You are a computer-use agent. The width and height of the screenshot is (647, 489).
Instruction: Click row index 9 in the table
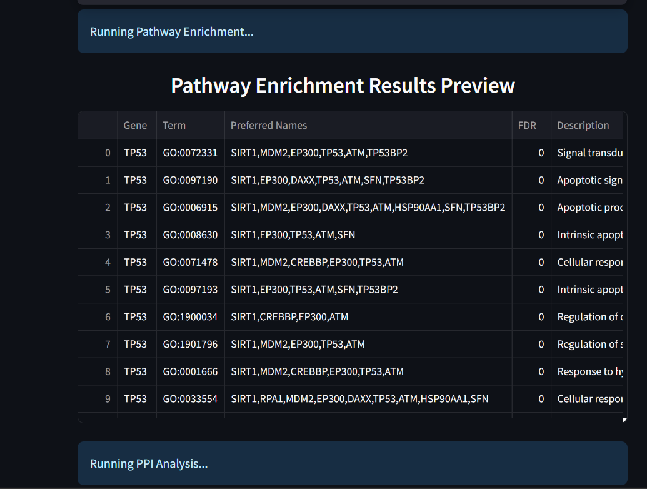[x=107, y=398]
